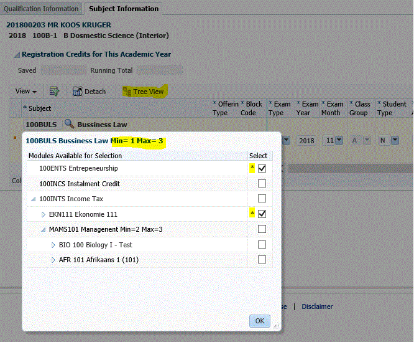
Task: Collapse the Registration Credits section triangle
Action: pyautogui.click(x=16, y=55)
